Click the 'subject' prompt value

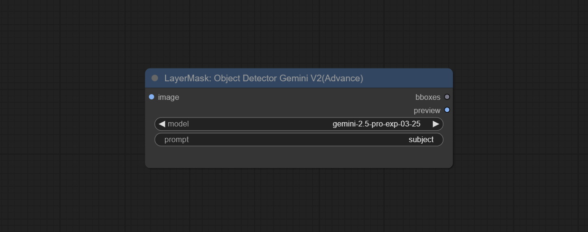click(421, 139)
